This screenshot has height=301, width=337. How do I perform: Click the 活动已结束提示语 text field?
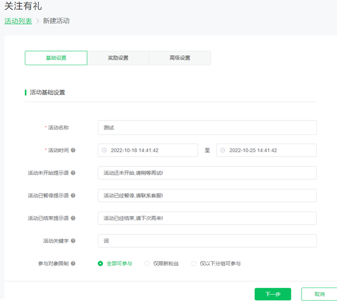pyautogui.click(x=207, y=218)
